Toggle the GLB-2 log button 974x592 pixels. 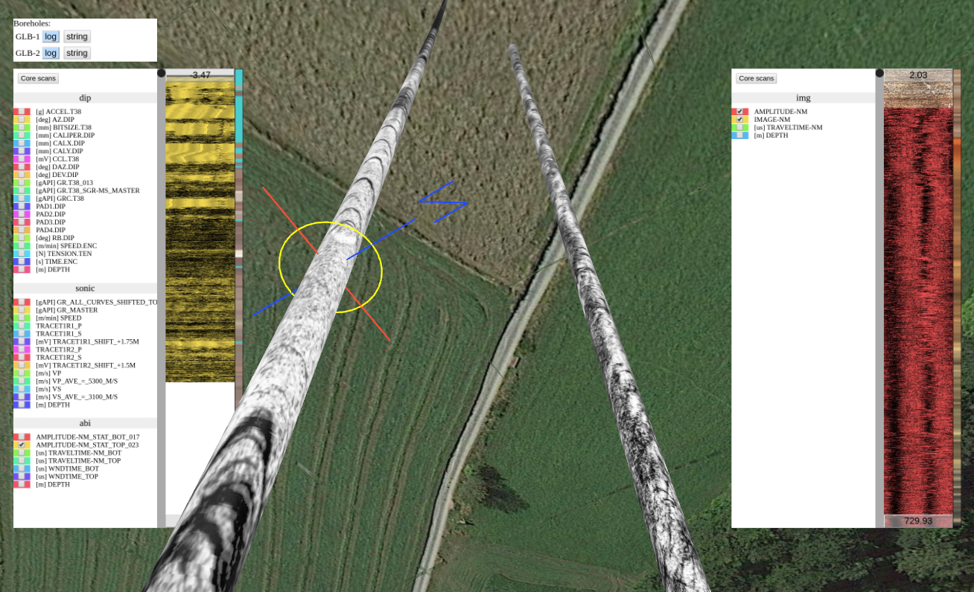[51, 53]
